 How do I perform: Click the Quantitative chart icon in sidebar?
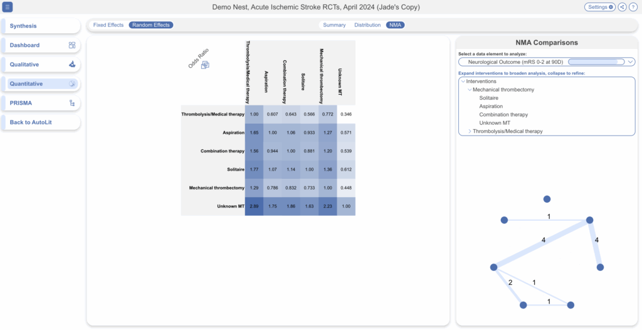click(x=72, y=83)
